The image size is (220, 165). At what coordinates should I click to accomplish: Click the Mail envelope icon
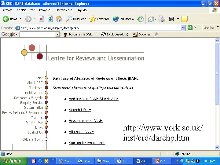pos(151,19)
